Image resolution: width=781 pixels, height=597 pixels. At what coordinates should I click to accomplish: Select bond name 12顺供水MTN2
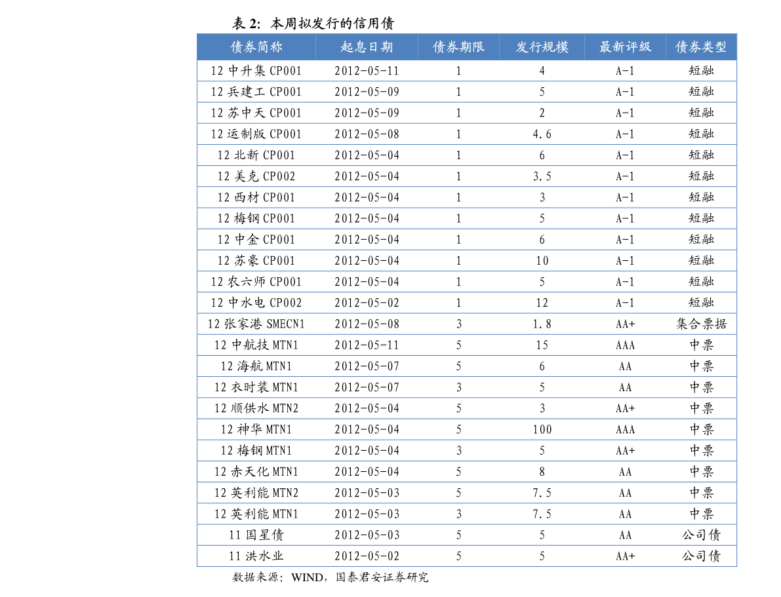coord(256,408)
